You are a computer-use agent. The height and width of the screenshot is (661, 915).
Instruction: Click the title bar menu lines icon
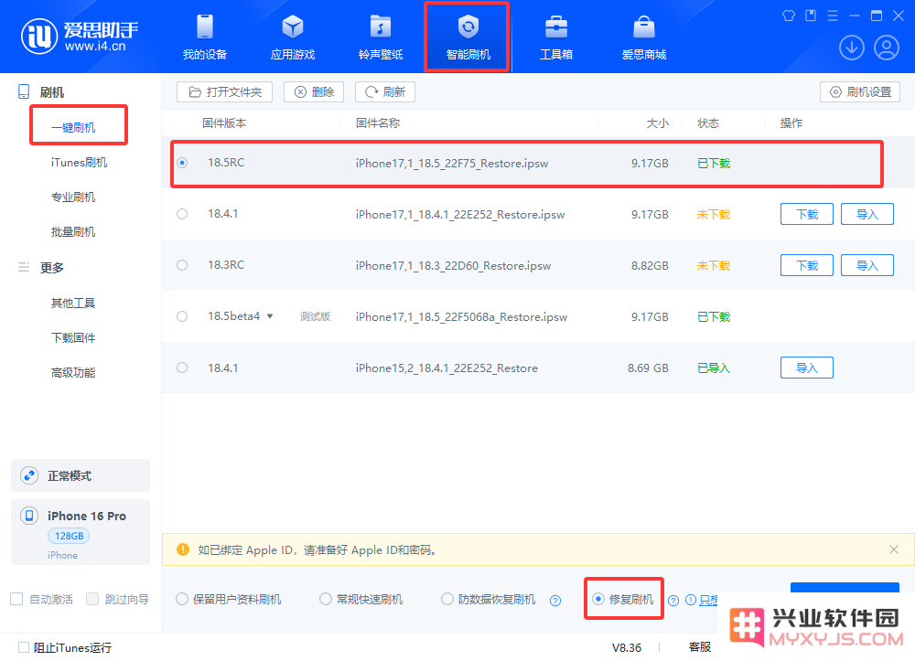coord(833,16)
